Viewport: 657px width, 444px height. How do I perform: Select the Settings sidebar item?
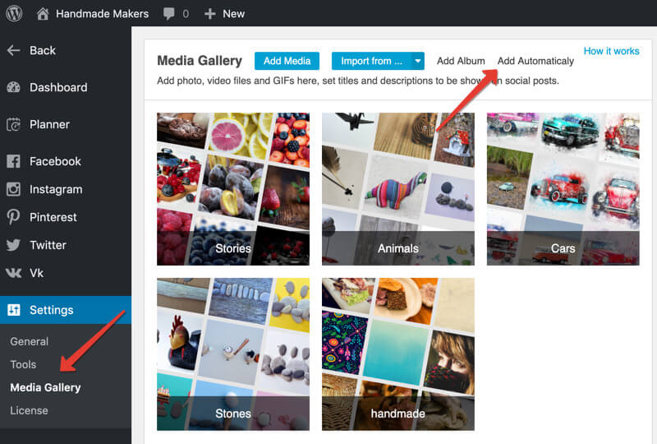tap(66, 310)
